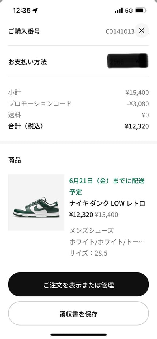This screenshot has width=157, height=339.
Task: Tap the truncated color text ホワイト/ホワイト/トー…
Action: coord(107,242)
